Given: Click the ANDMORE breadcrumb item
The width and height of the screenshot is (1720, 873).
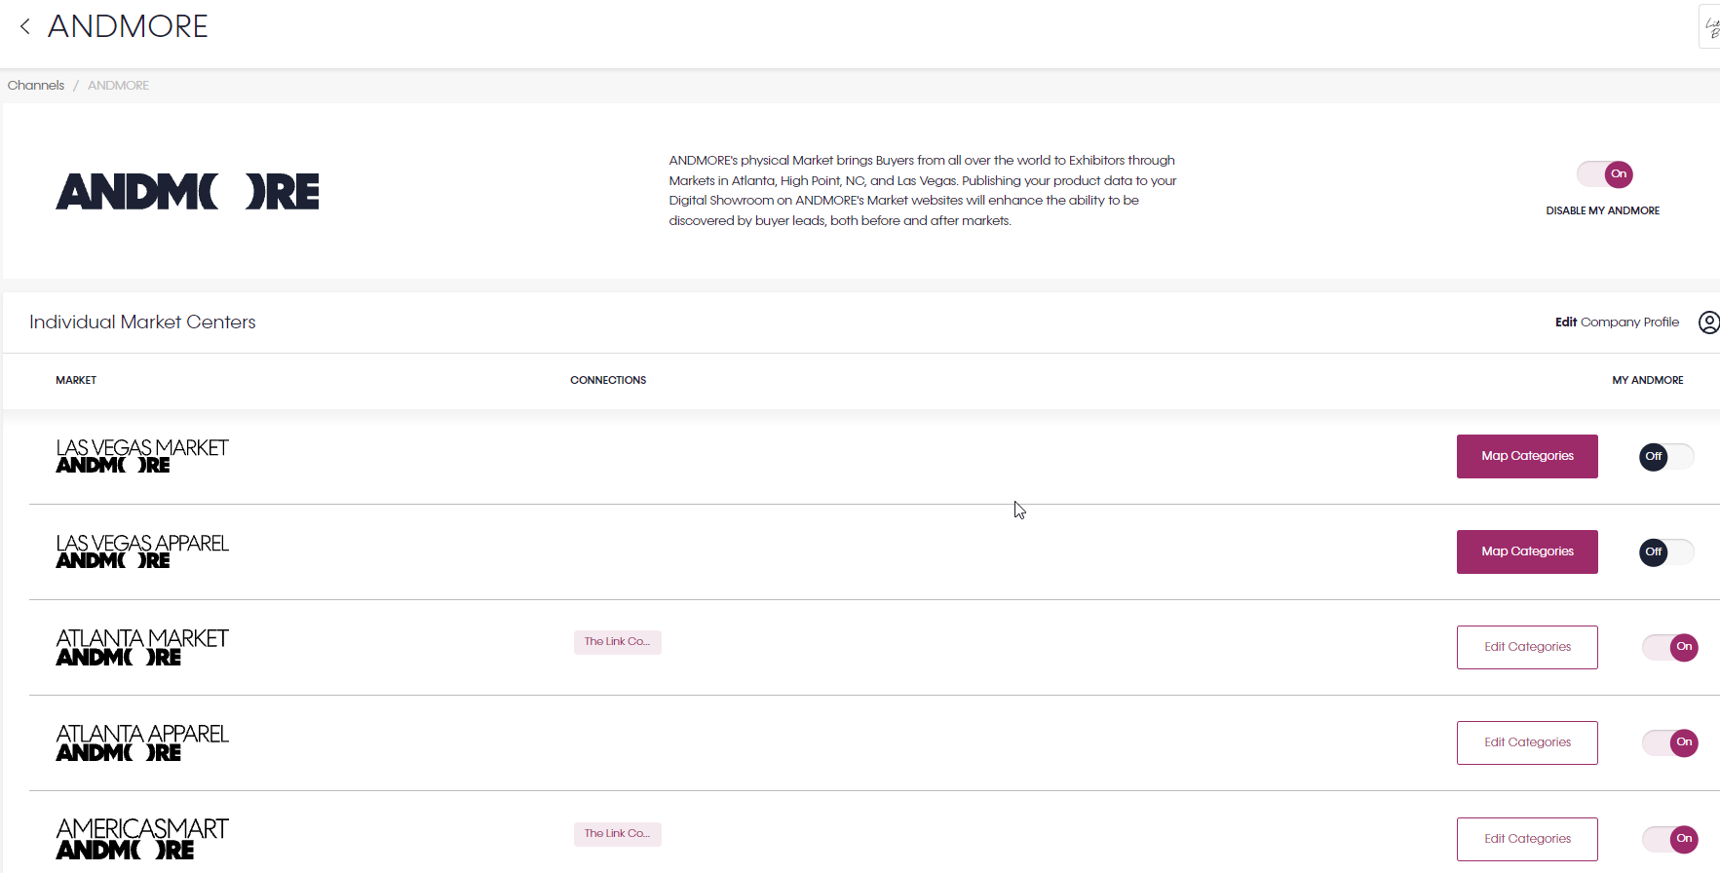Looking at the screenshot, I should [x=118, y=86].
